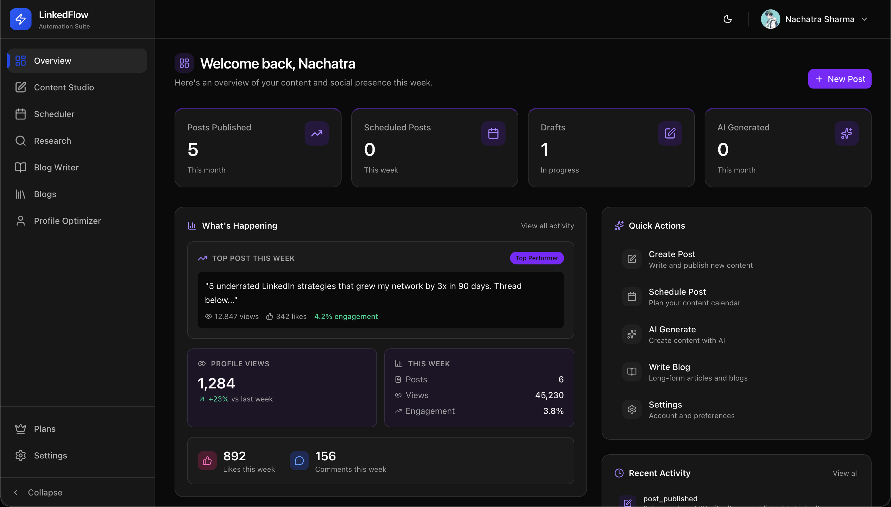Click the Research magnifier icon
This screenshot has width=891, height=507.
[21, 141]
